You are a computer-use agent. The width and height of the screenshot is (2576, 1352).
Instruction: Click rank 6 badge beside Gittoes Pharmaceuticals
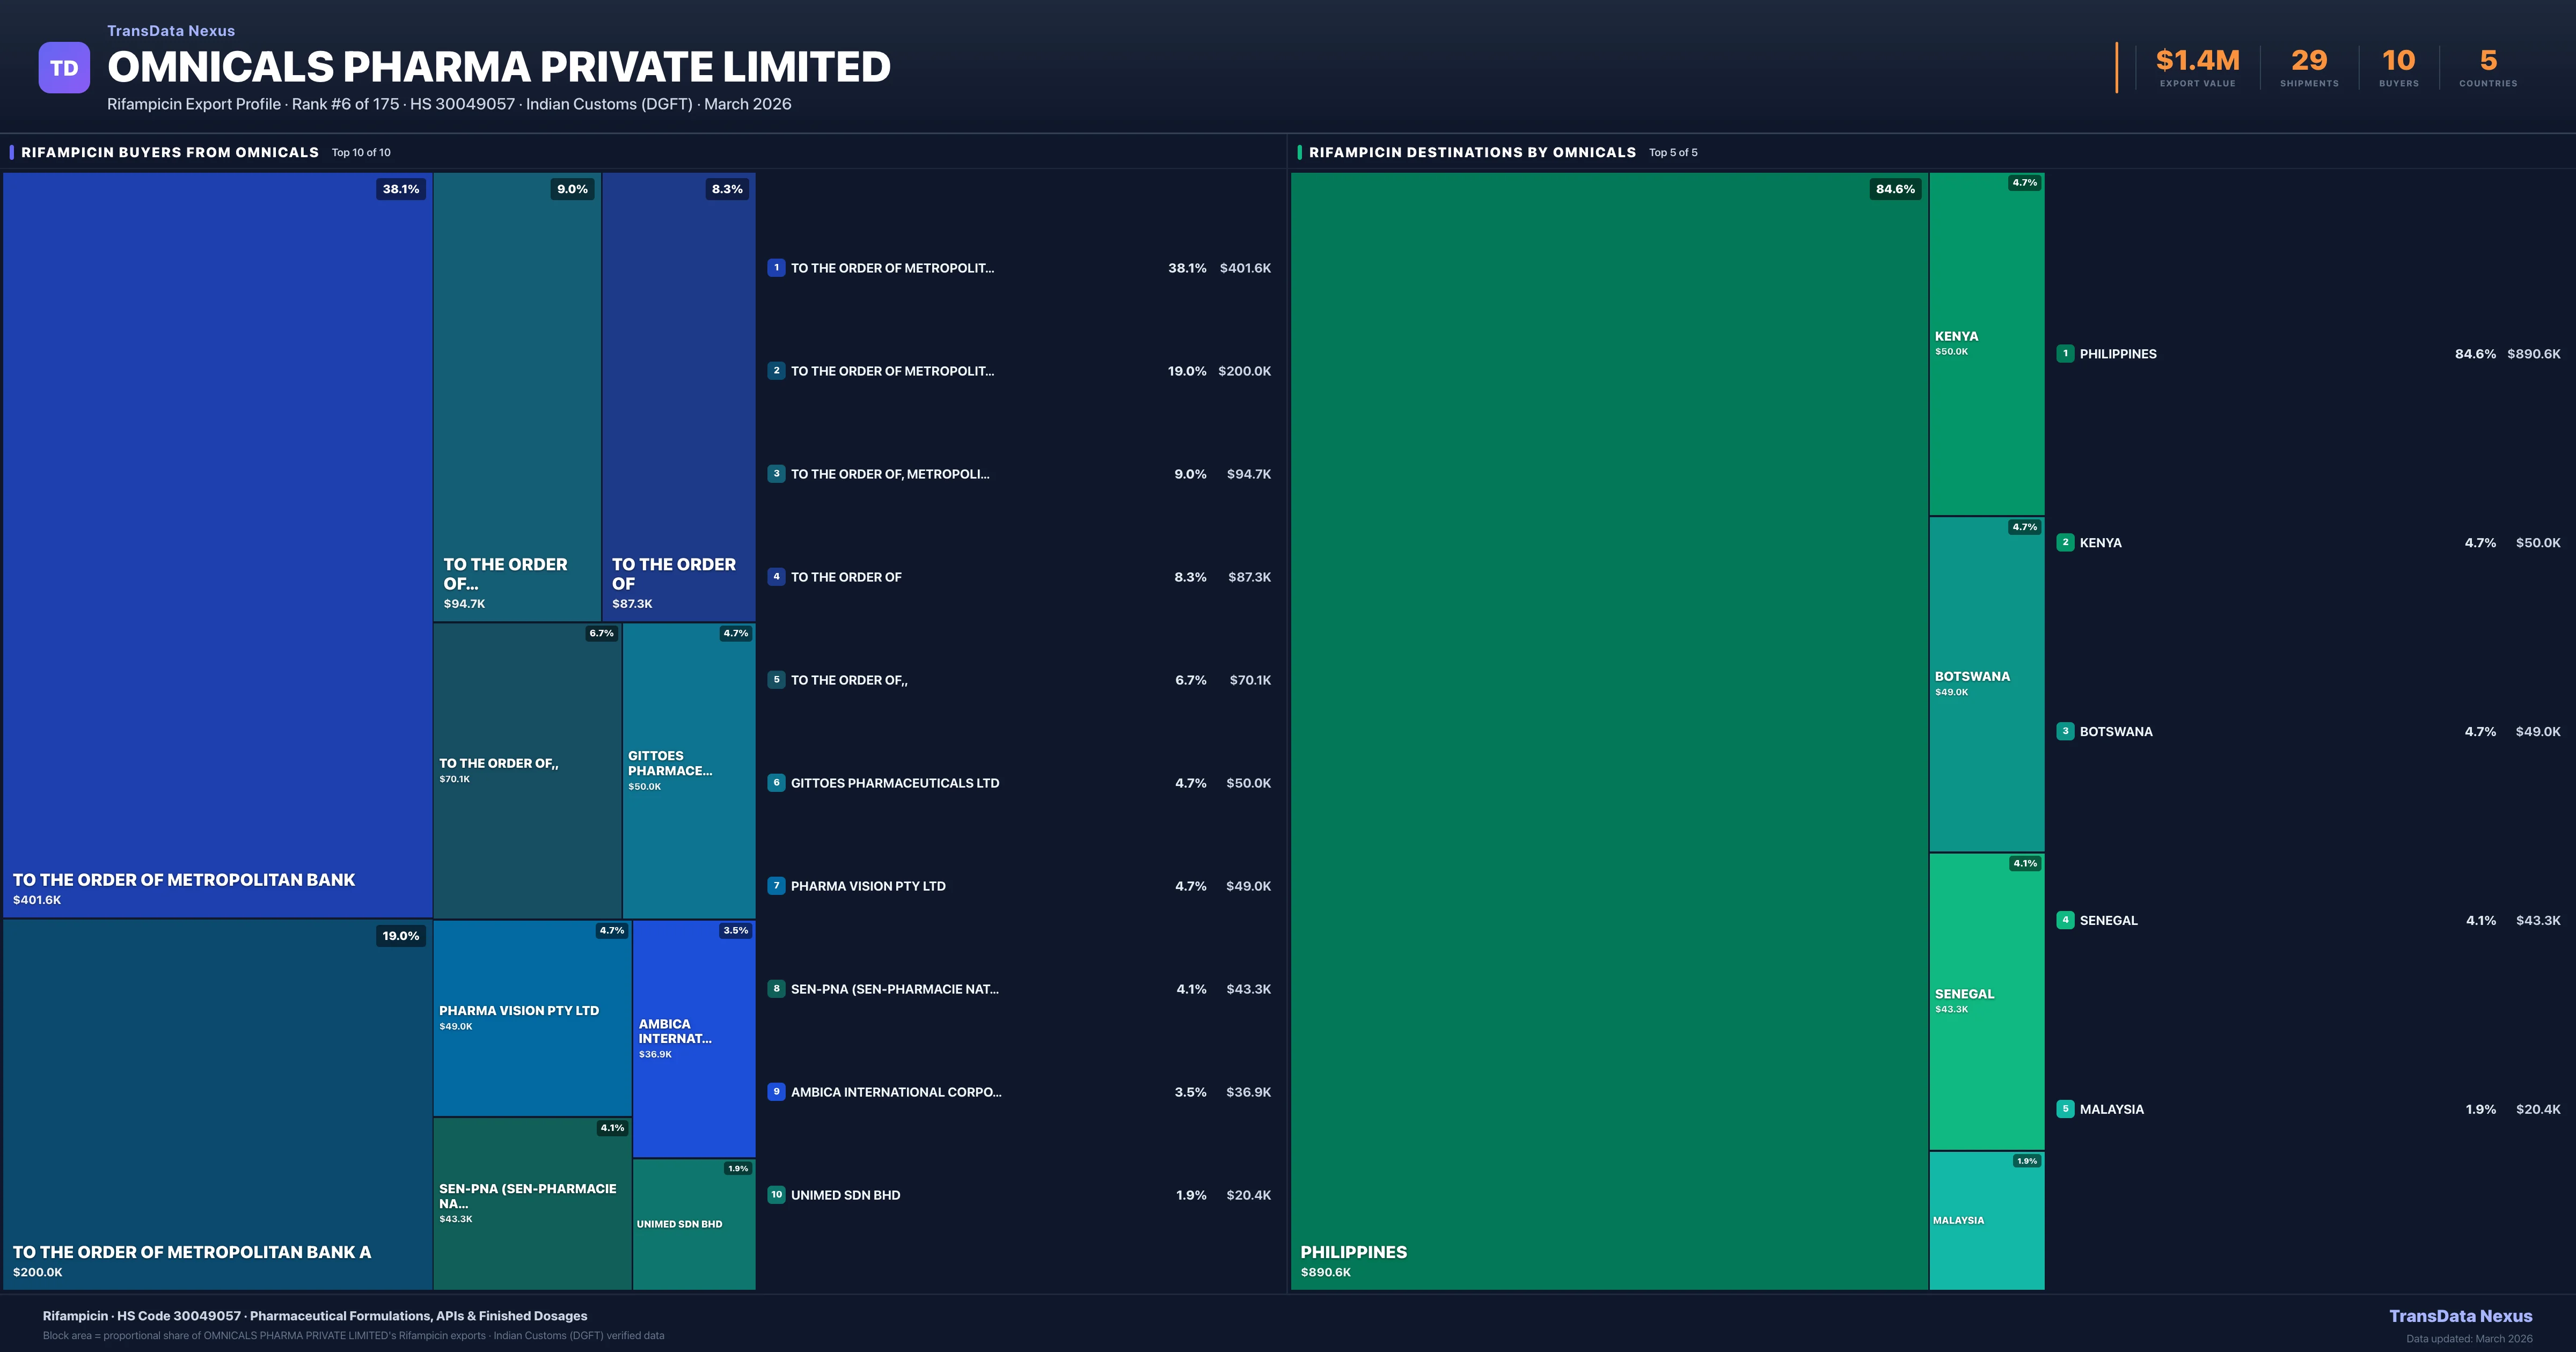tap(776, 783)
